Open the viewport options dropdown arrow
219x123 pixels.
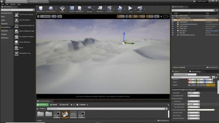(38, 16)
